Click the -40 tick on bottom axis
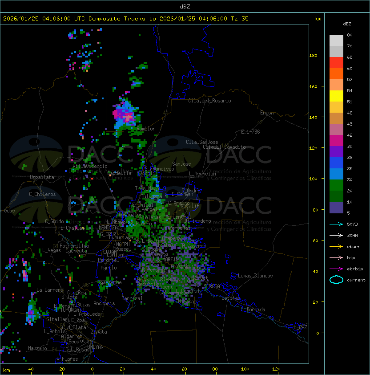The height and width of the screenshot is (375, 370). pyautogui.click(x=29, y=369)
